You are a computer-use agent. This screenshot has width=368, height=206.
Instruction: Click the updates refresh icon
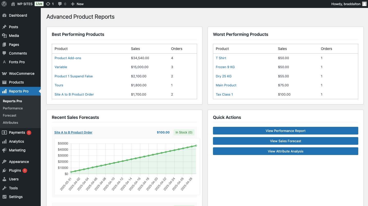tap(48, 4)
